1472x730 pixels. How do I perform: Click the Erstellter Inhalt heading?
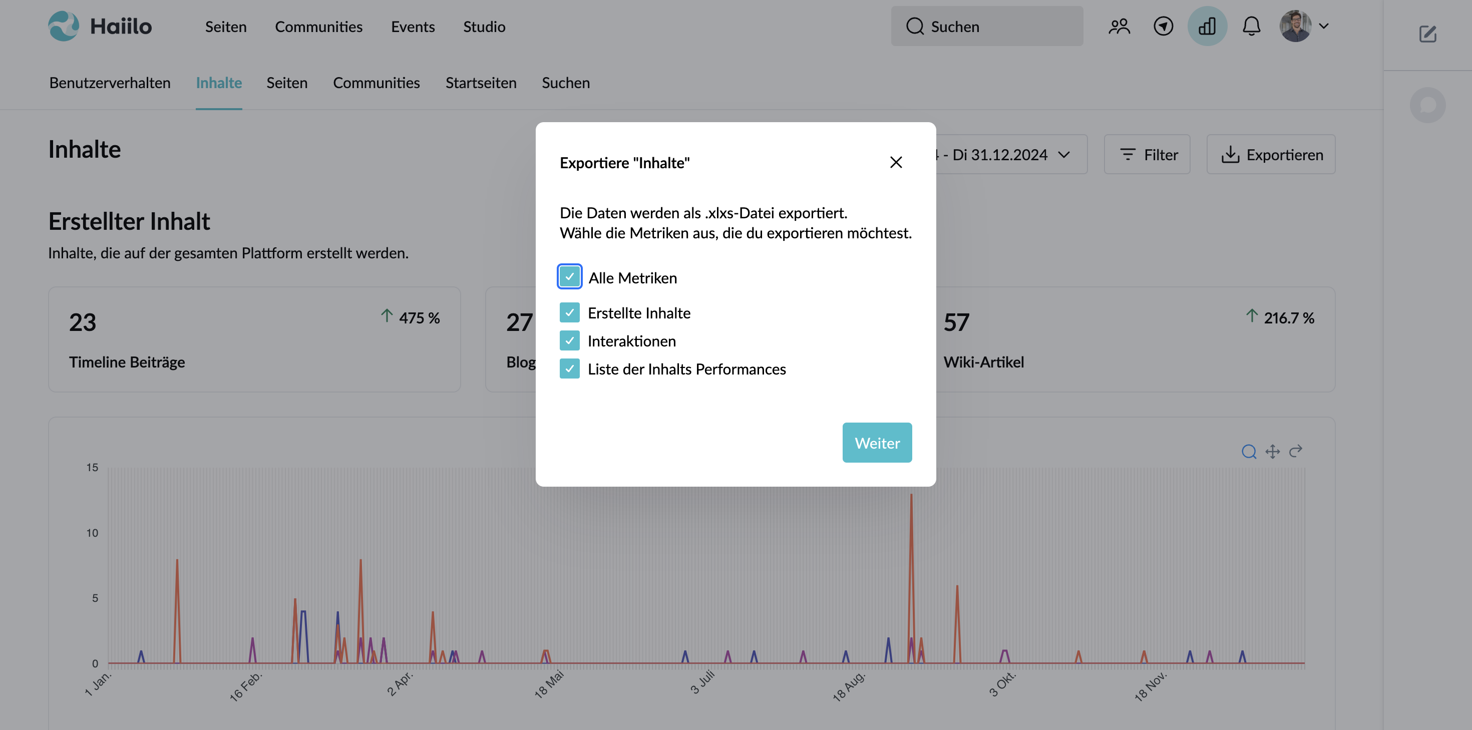129,221
